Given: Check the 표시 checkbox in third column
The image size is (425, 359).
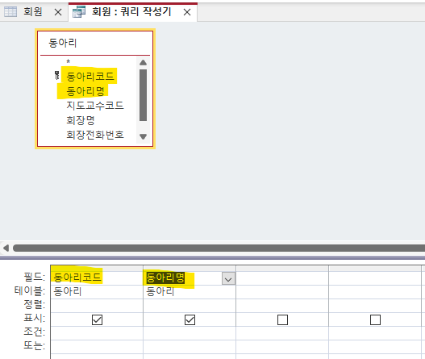Looking at the screenshot, I should tap(282, 319).
